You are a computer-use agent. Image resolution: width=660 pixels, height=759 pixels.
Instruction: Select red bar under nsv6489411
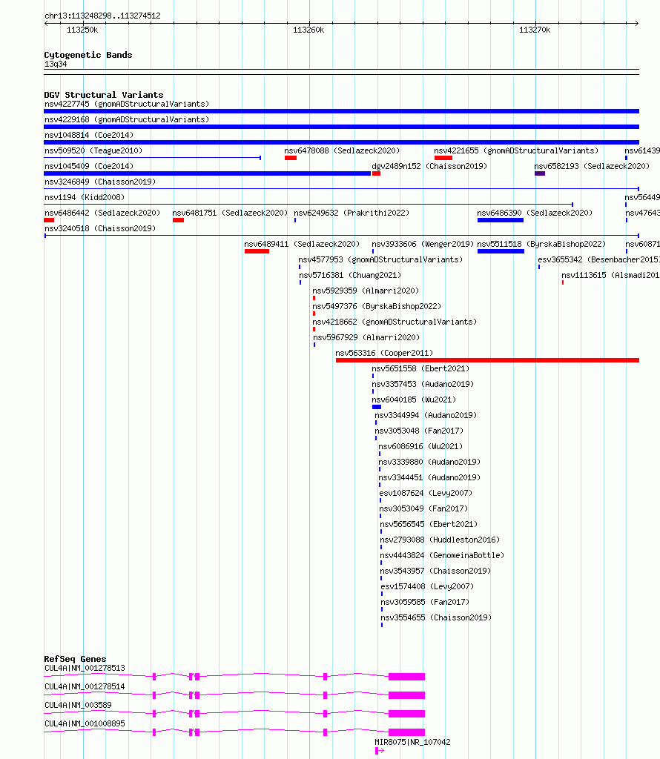pos(257,251)
